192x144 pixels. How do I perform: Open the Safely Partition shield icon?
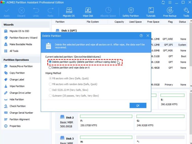131,10
